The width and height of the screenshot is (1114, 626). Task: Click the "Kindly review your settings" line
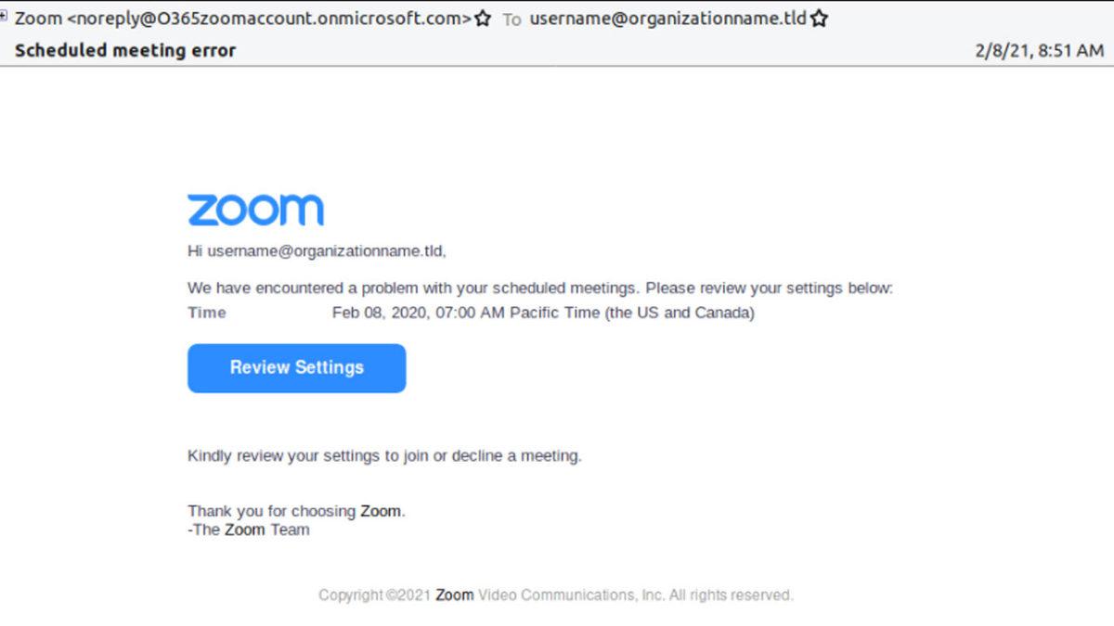tap(384, 455)
